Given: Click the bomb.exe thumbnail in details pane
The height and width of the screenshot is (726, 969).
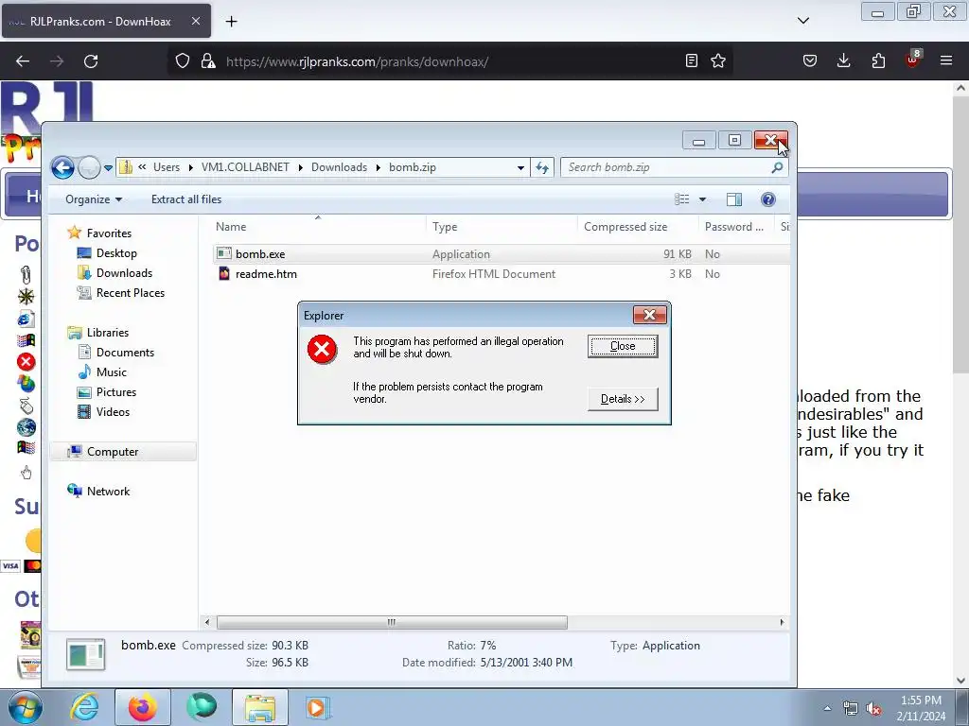Looking at the screenshot, I should click(x=86, y=654).
